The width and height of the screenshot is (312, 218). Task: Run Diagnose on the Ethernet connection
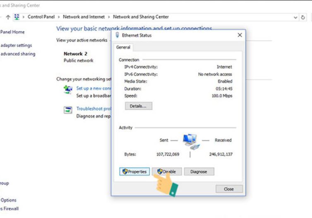coord(199,171)
